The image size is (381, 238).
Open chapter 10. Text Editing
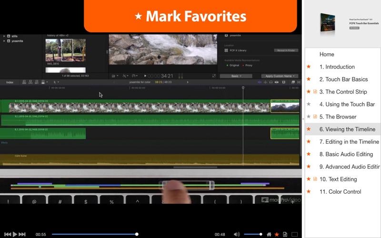coord(338,179)
